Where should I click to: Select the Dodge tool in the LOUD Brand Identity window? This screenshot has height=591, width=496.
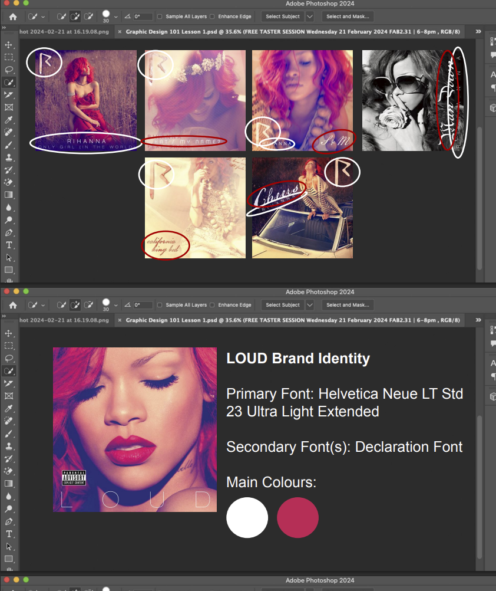coord(9,509)
